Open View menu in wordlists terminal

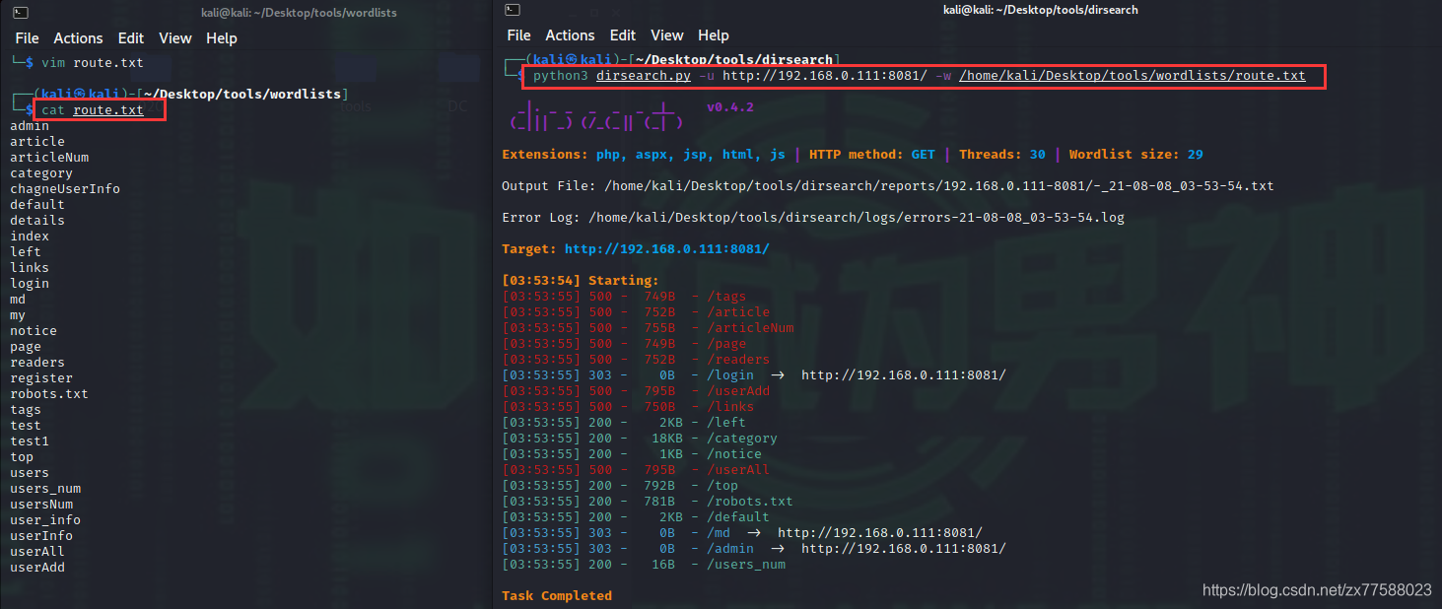pos(175,38)
